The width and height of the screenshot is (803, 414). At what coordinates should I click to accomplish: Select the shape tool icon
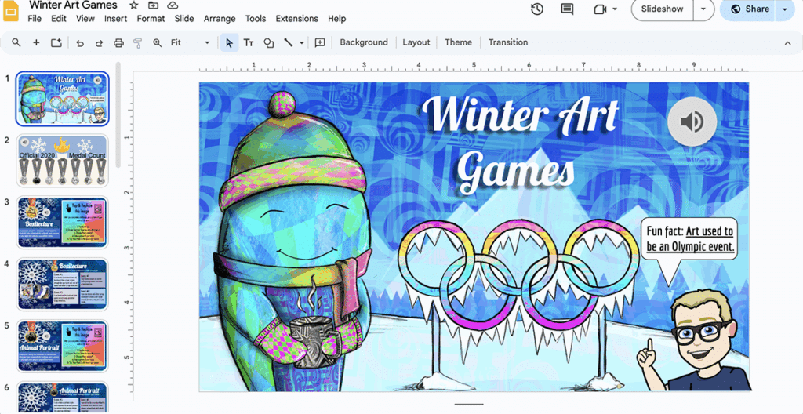tap(268, 43)
